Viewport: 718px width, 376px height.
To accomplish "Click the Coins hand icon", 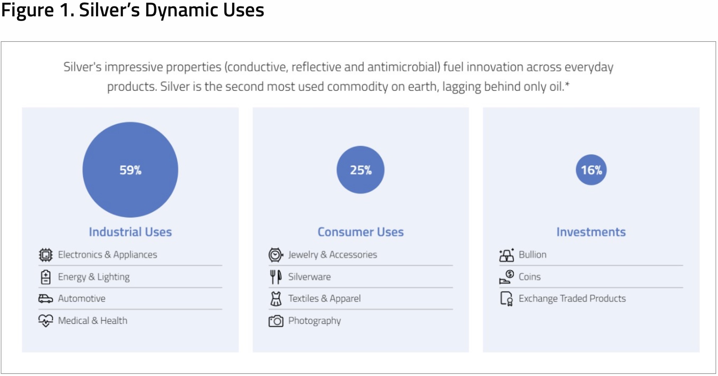I will point(507,277).
